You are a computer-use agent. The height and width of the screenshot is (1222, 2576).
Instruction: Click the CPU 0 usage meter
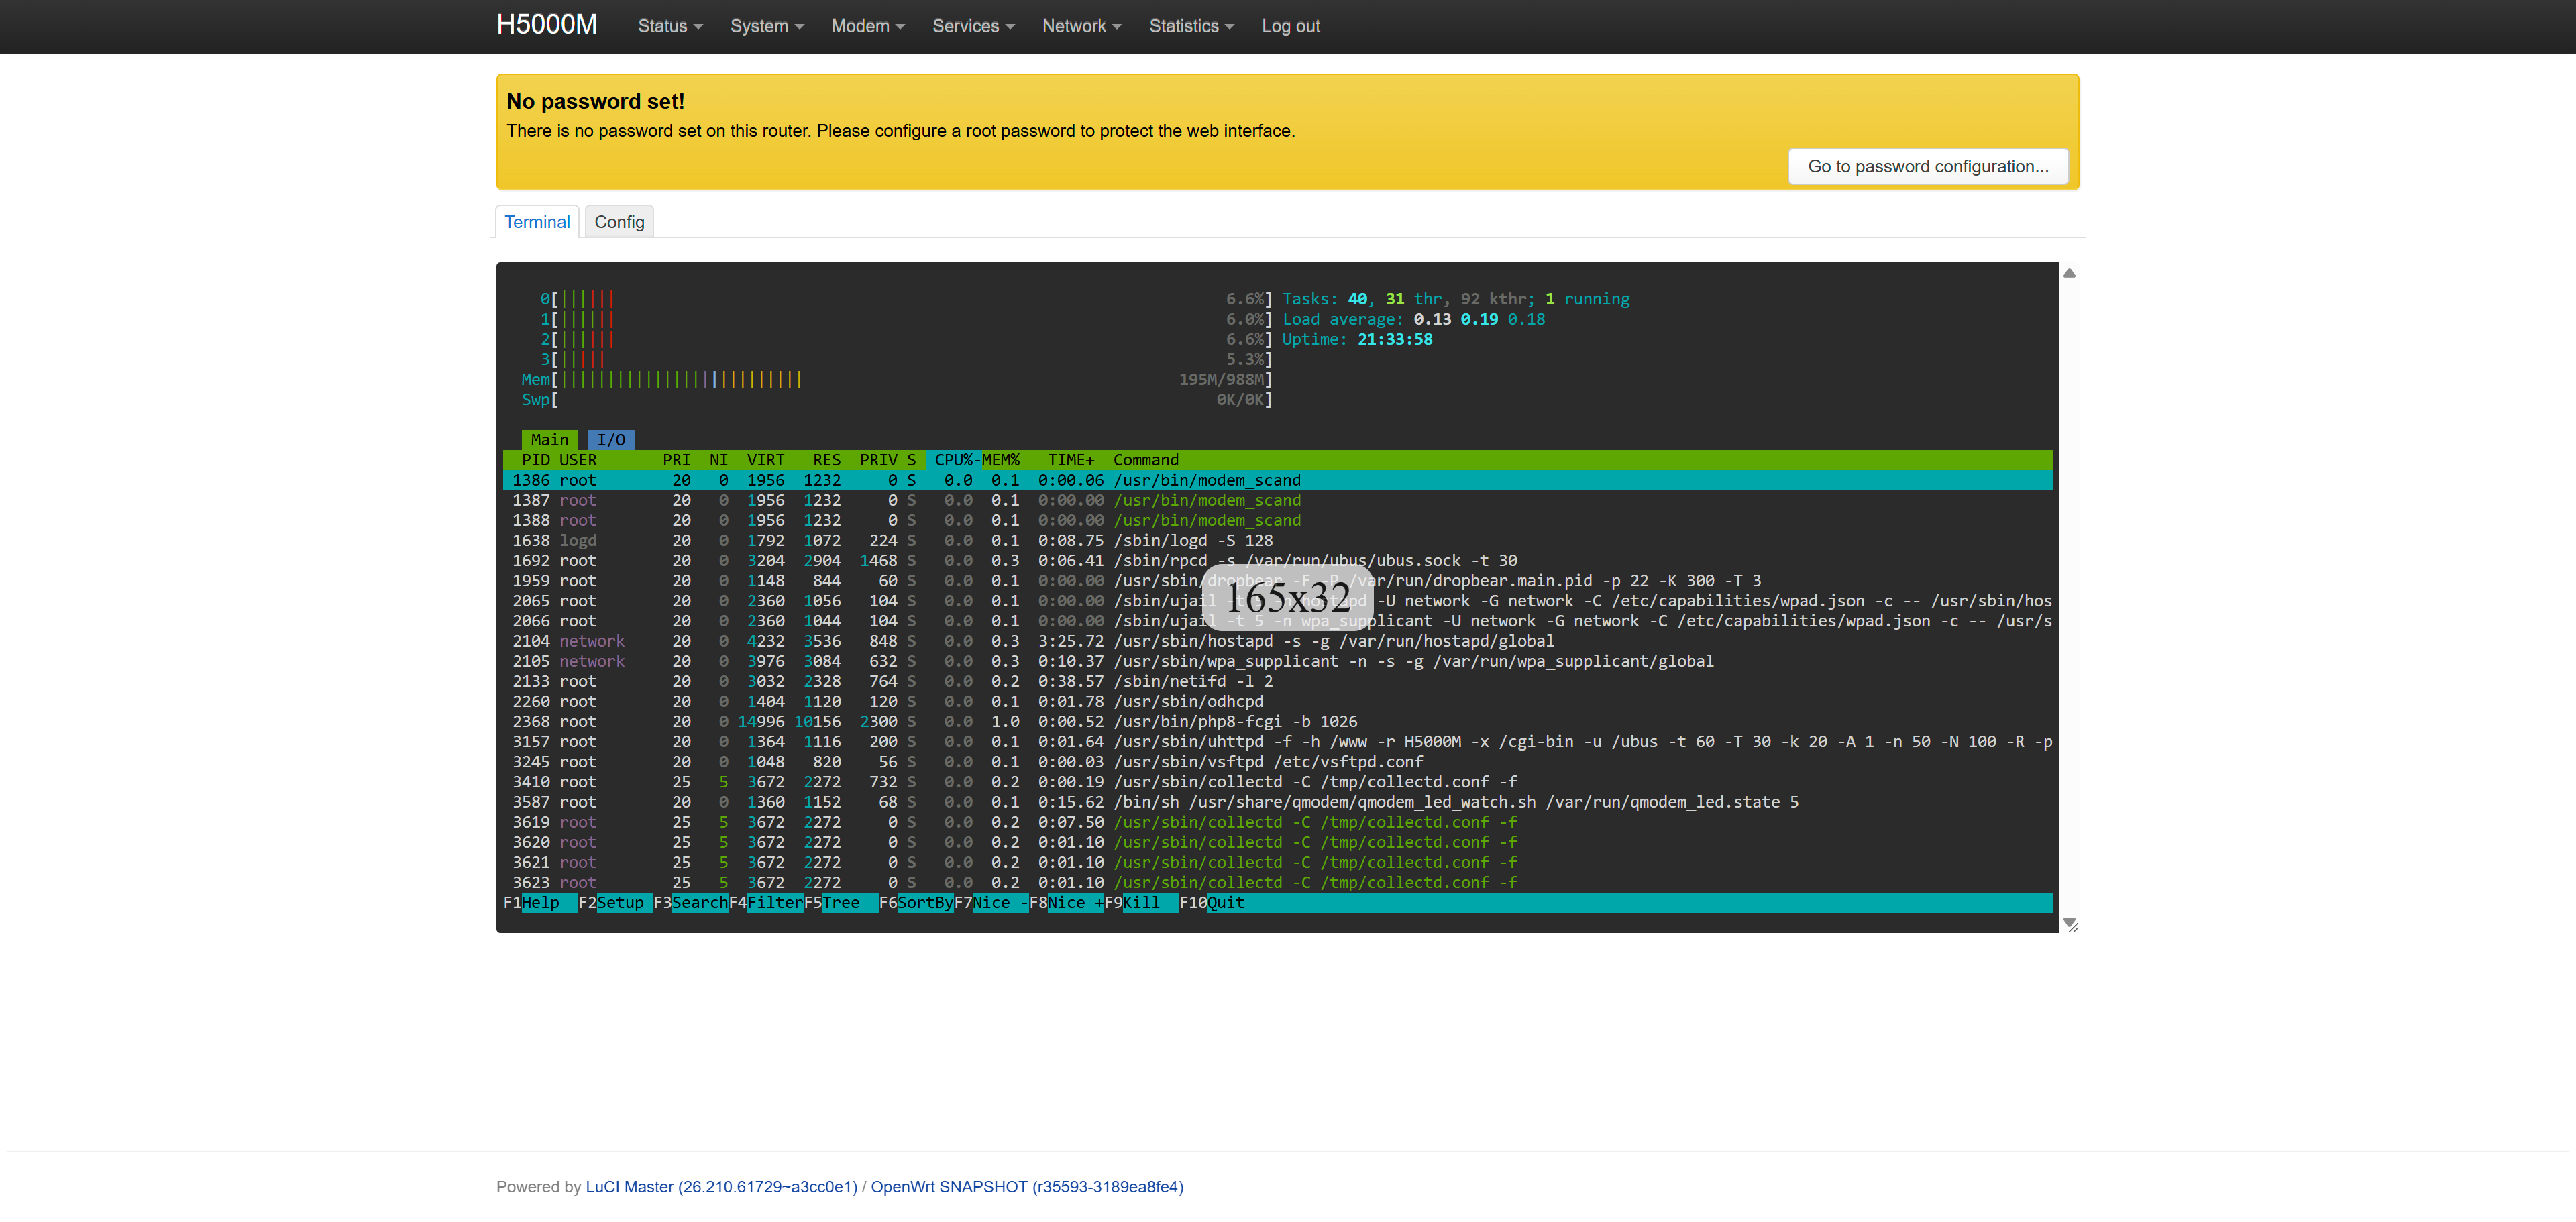pos(906,299)
